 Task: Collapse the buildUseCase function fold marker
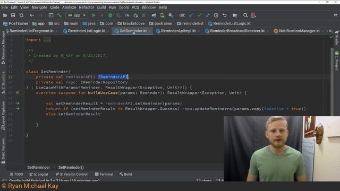coord(23,93)
